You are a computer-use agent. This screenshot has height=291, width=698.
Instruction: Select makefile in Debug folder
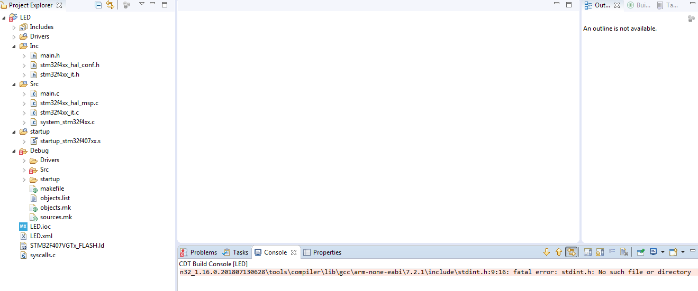pos(52,189)
